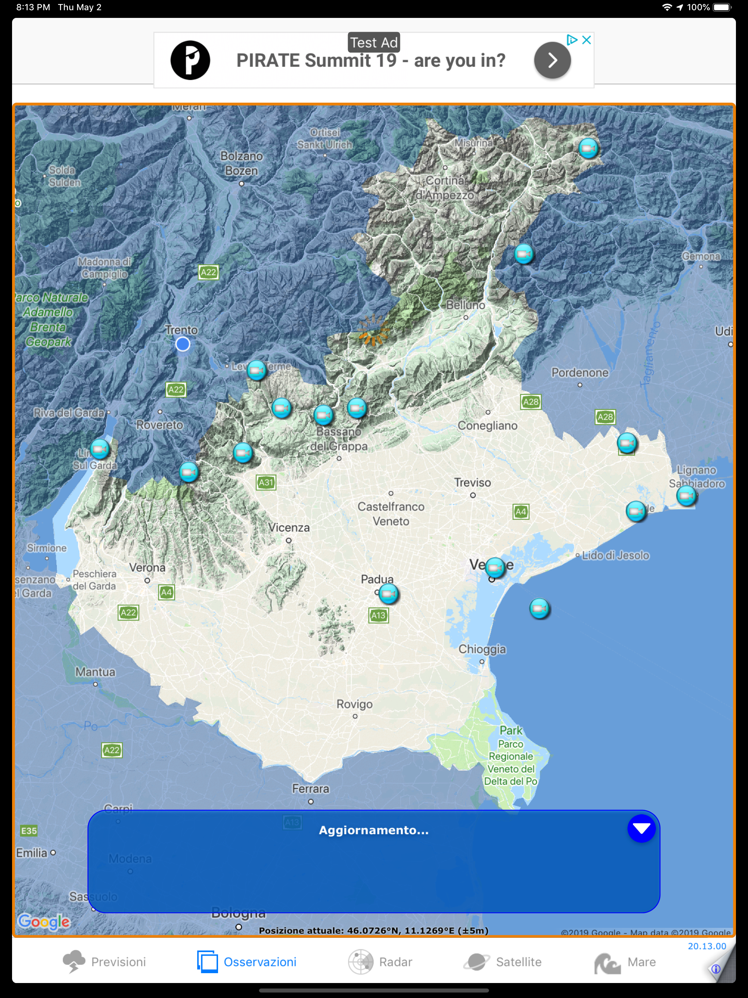Viewport: 748px width, 998px height.
Task: Tap the blue current location dot near Trento
Action: point(183,344)
